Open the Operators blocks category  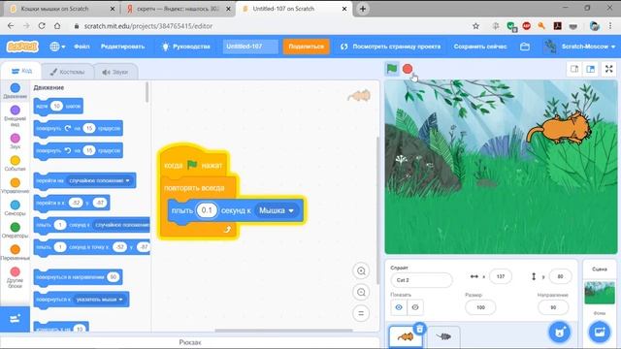point(16,230)
